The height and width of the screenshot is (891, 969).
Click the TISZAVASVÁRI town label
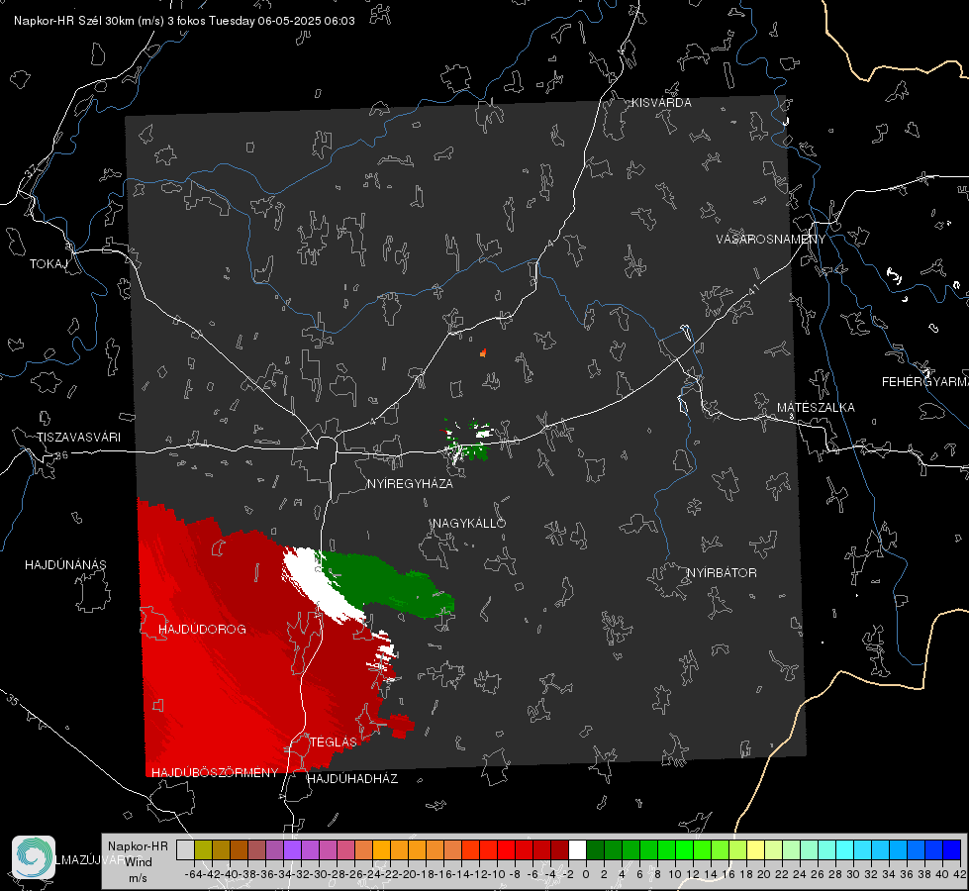[x=78, y=438]
